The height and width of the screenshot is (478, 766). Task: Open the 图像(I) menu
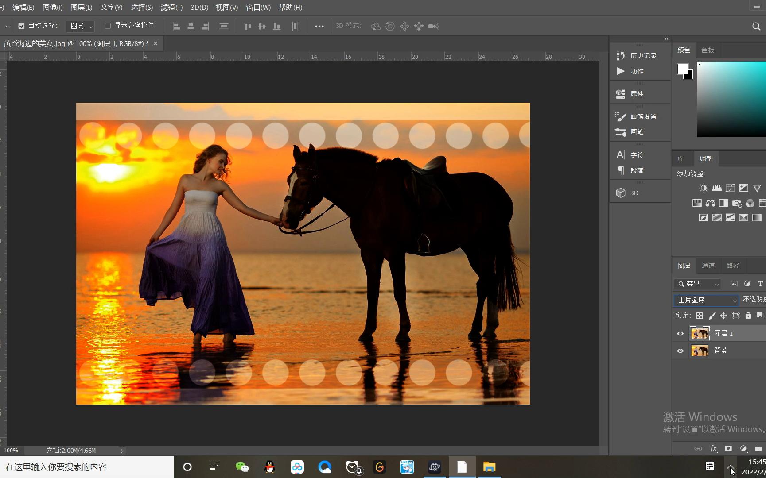pos(52,8)
